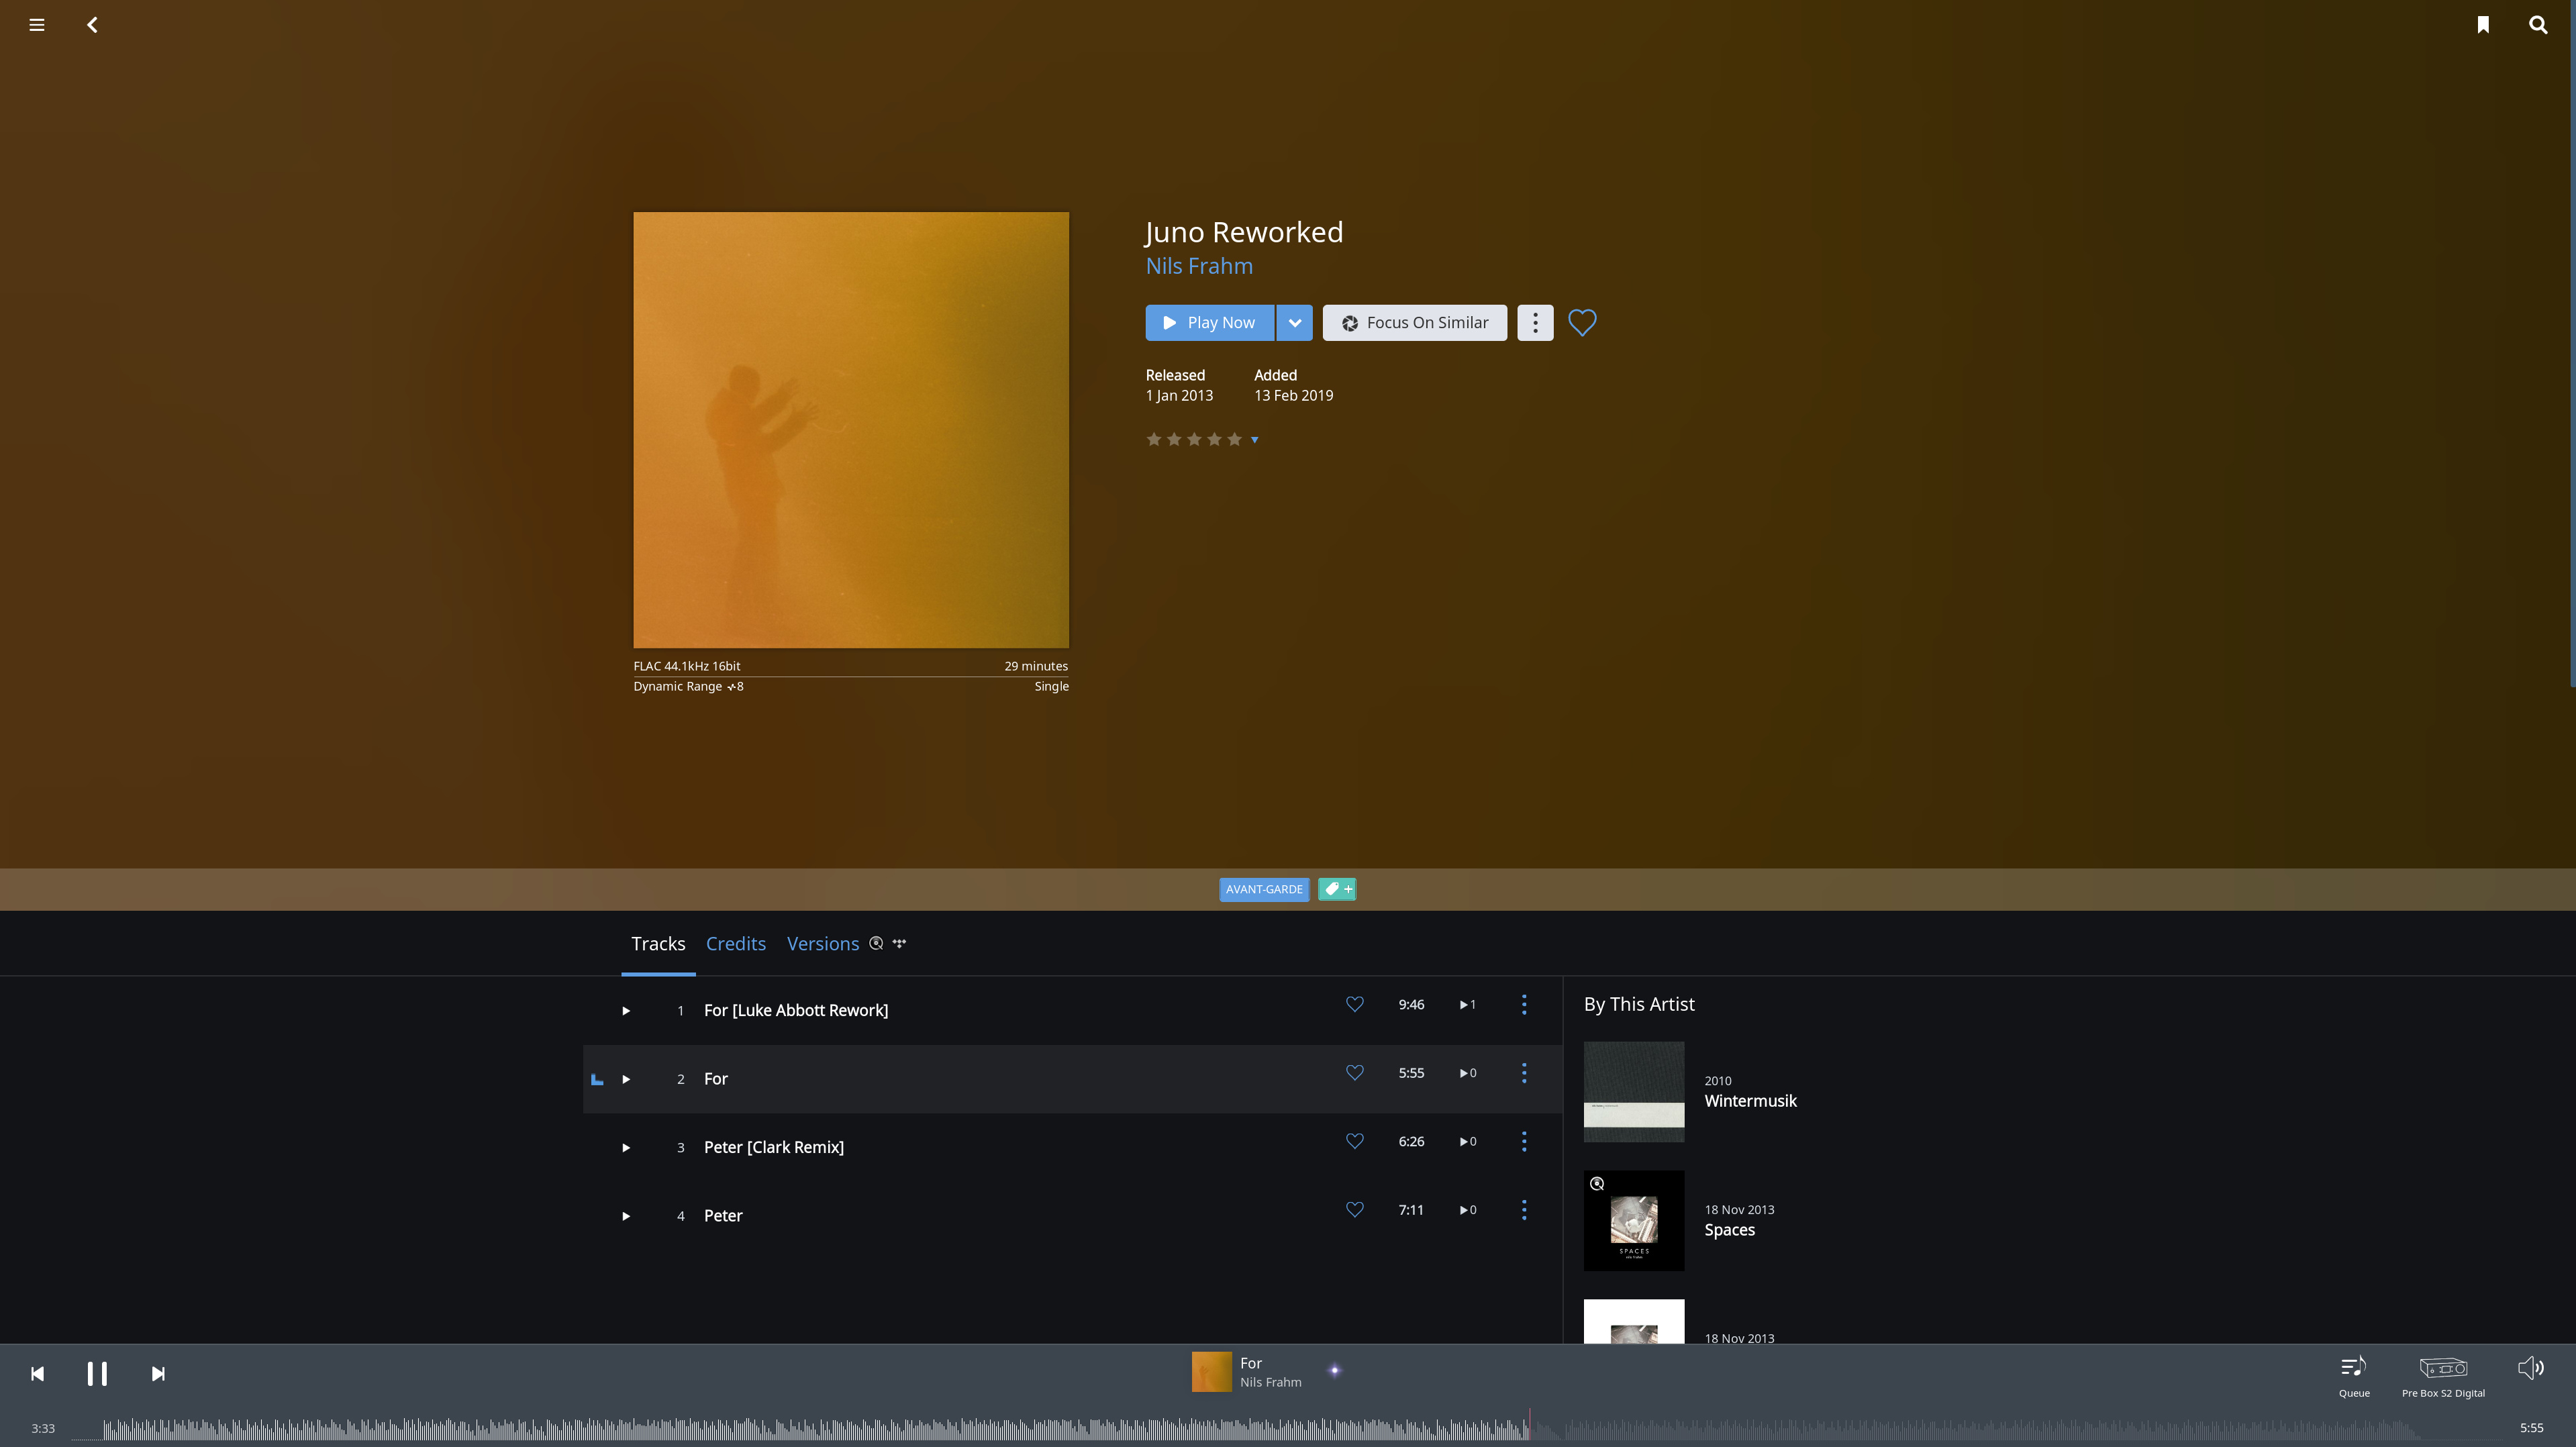This screenshot has height=1447, width=2576.
Task: Open the star rating dropdown arrow
Action: [x=1255, y=440]
